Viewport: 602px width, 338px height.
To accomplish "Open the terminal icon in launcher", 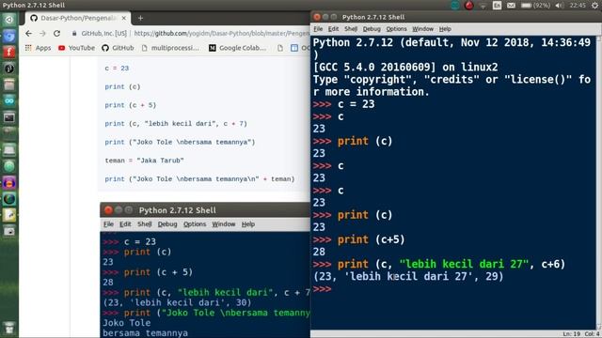I will click(9, 117).
